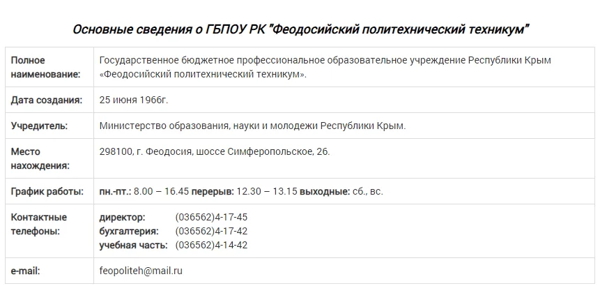Click the директор contact label
Viewport: 607px width, 293px height.
(123, 217)
